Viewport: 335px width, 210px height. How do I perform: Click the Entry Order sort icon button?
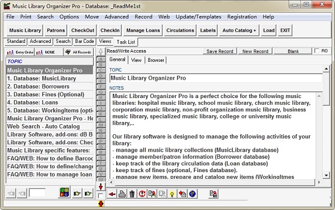[x=20, y=52]
